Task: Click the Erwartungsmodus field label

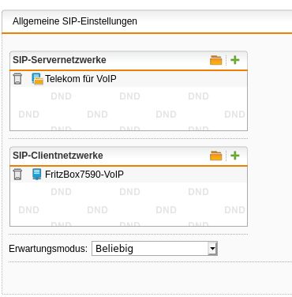Action: tap(48, 249)
